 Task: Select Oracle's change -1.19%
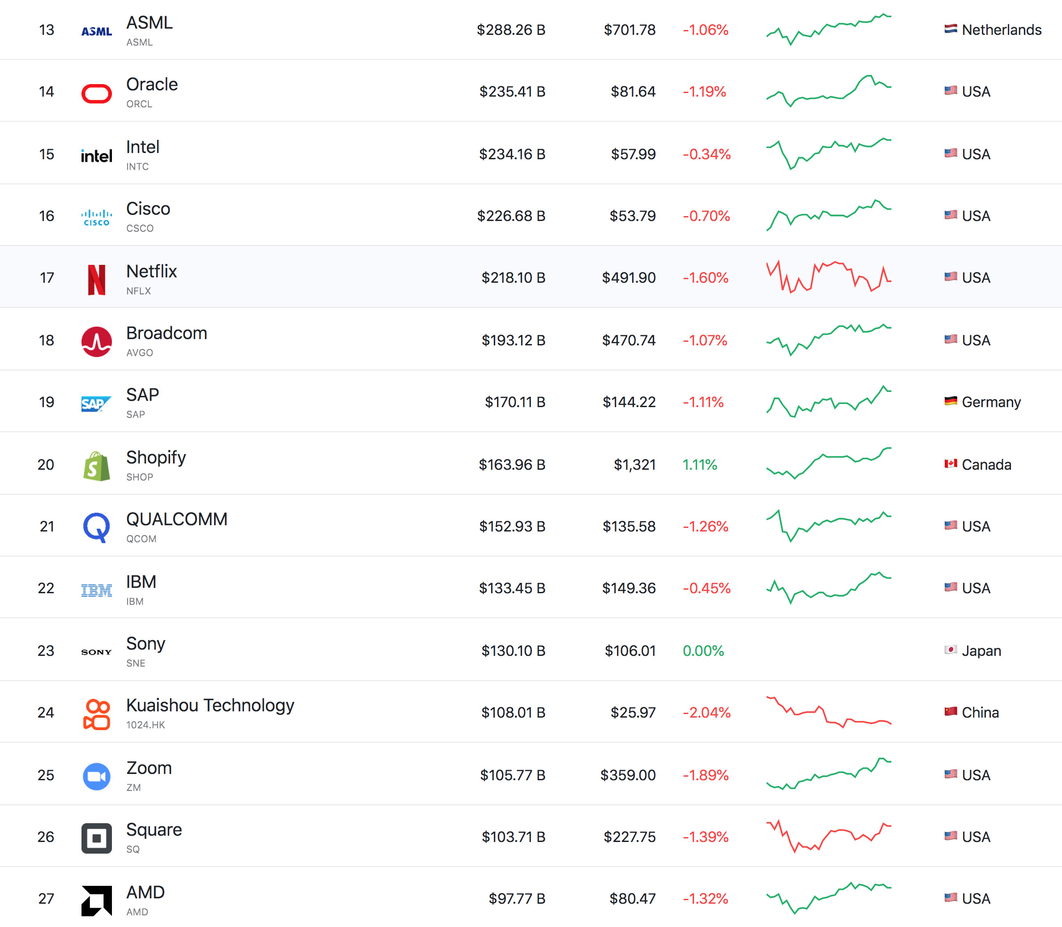point(704,92)
